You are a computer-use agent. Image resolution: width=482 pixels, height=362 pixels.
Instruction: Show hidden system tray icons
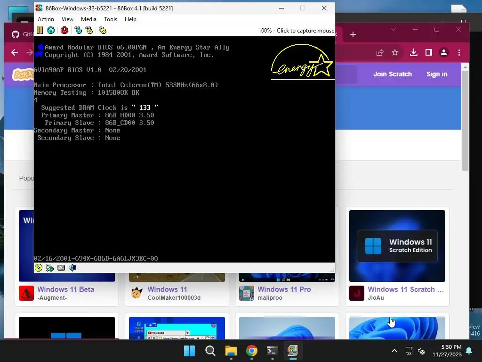[394, 351]
